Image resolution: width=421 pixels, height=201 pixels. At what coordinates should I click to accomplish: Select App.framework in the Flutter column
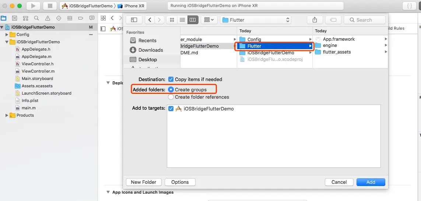pyautogui.click(x=351, y=39)
